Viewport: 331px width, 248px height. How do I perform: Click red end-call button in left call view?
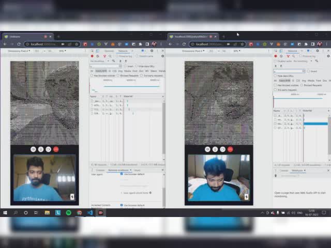(x=56, y=149)
